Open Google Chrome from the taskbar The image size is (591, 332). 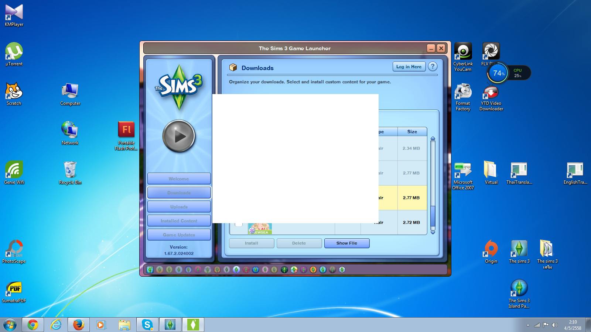point(33,325)
